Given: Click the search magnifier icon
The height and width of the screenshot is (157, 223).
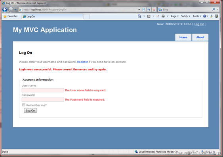Looking at the screenshot, I should pos(213,9).
